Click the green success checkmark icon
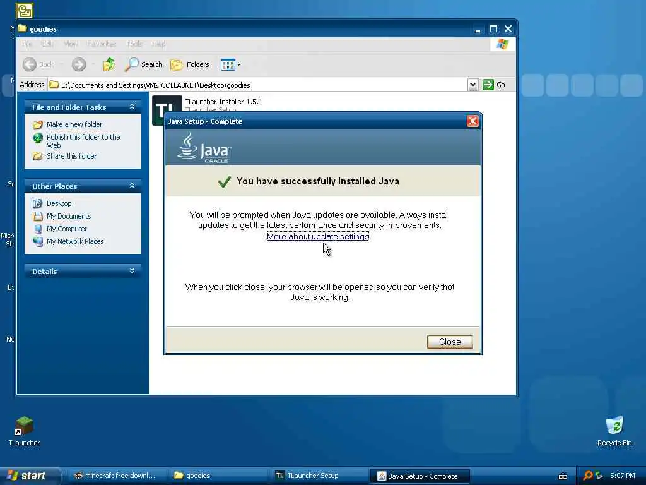This screenshot has height=485, width=646. [x=225, y=181]
